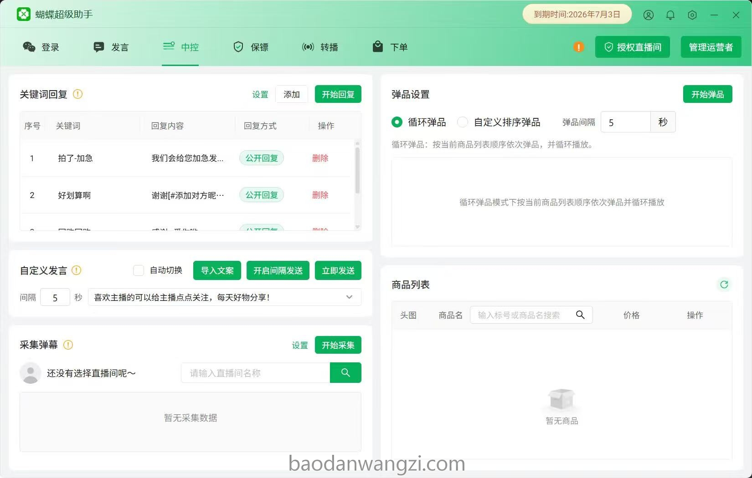The height and width of the screenshot is (478, 752).
Task: Click info icon beside 关键词回复
Action: tap(78, 94)
